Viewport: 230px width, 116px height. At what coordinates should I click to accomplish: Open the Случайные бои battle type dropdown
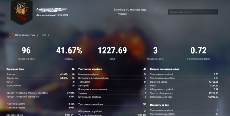[x=26, y=35]
